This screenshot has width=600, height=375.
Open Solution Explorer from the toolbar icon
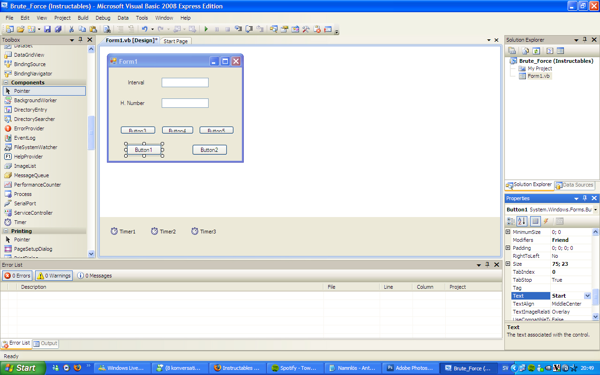(x=273, y=29)
